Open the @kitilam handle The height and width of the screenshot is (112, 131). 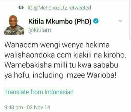point(40,30)
